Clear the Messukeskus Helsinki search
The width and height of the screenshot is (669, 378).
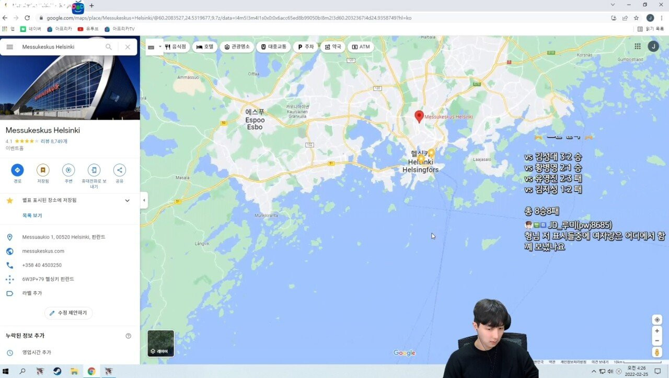128,47
